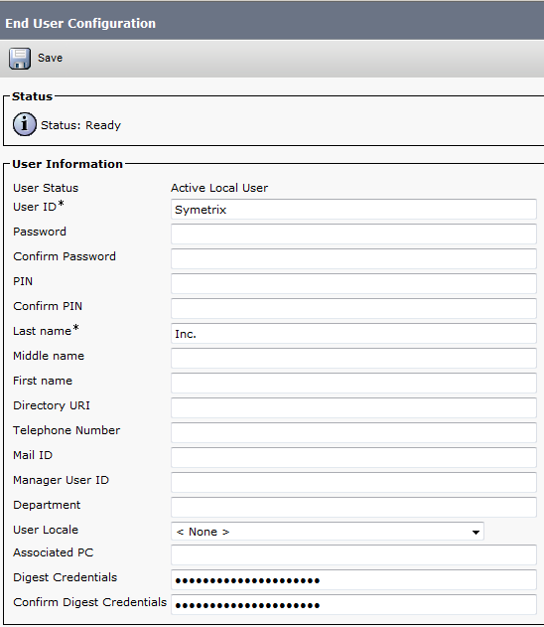
Task: Select the PIN input field
Action: pyautogui.click(x=353, y=283)
